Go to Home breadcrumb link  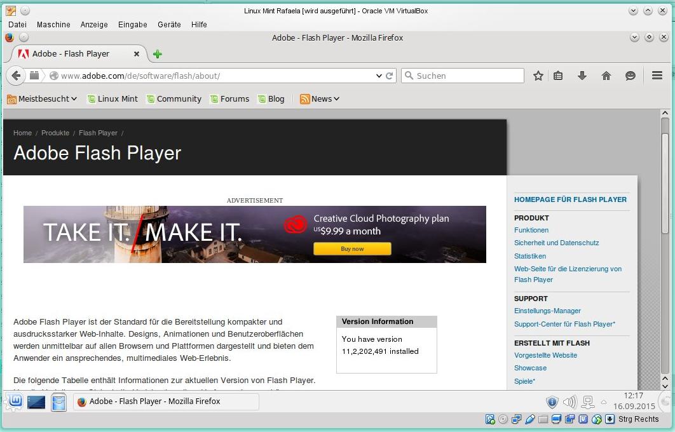pos(22,133)
